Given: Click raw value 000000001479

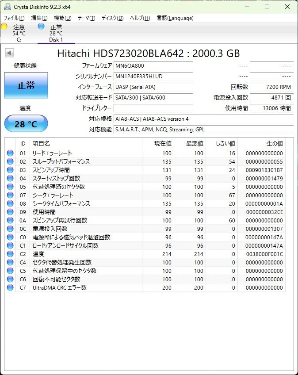Looking at the screenshot, I should point(264,178).
